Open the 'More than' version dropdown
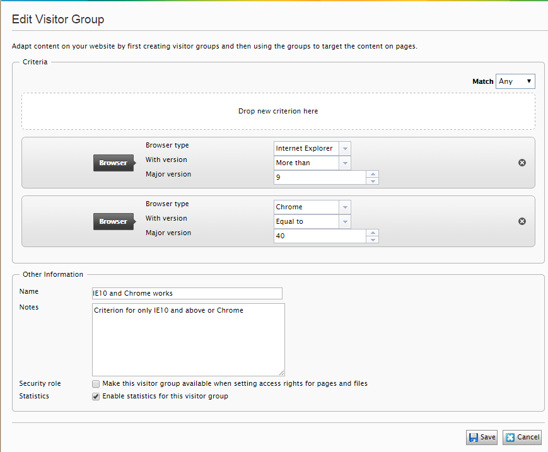548x452 pixels. pos(344,163)
